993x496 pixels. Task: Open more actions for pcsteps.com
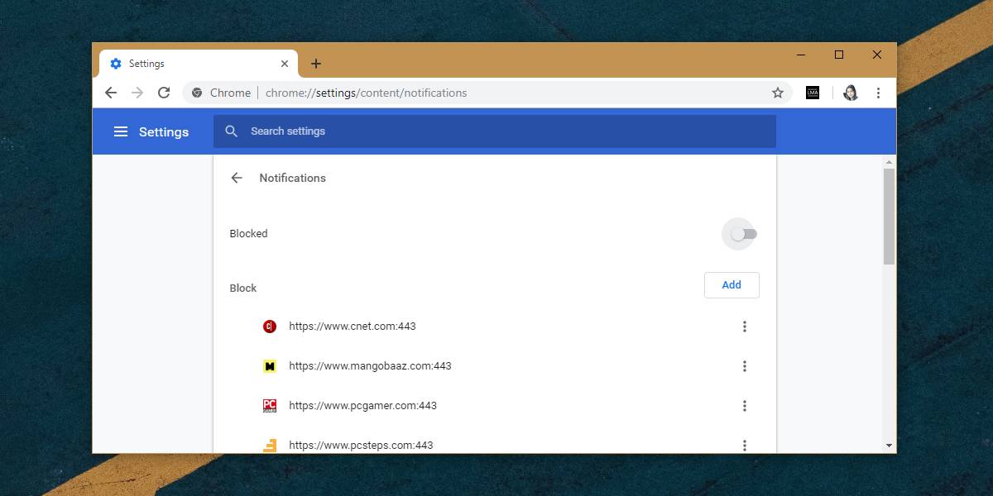pos(745,445)
